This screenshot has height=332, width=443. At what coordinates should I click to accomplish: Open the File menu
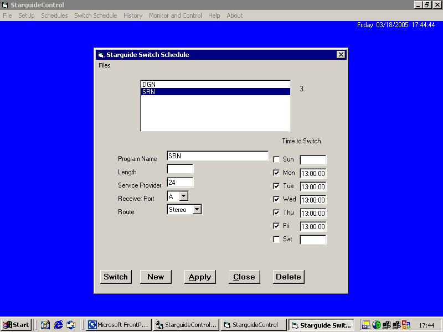pyautogui.click(x=7, y=15)
